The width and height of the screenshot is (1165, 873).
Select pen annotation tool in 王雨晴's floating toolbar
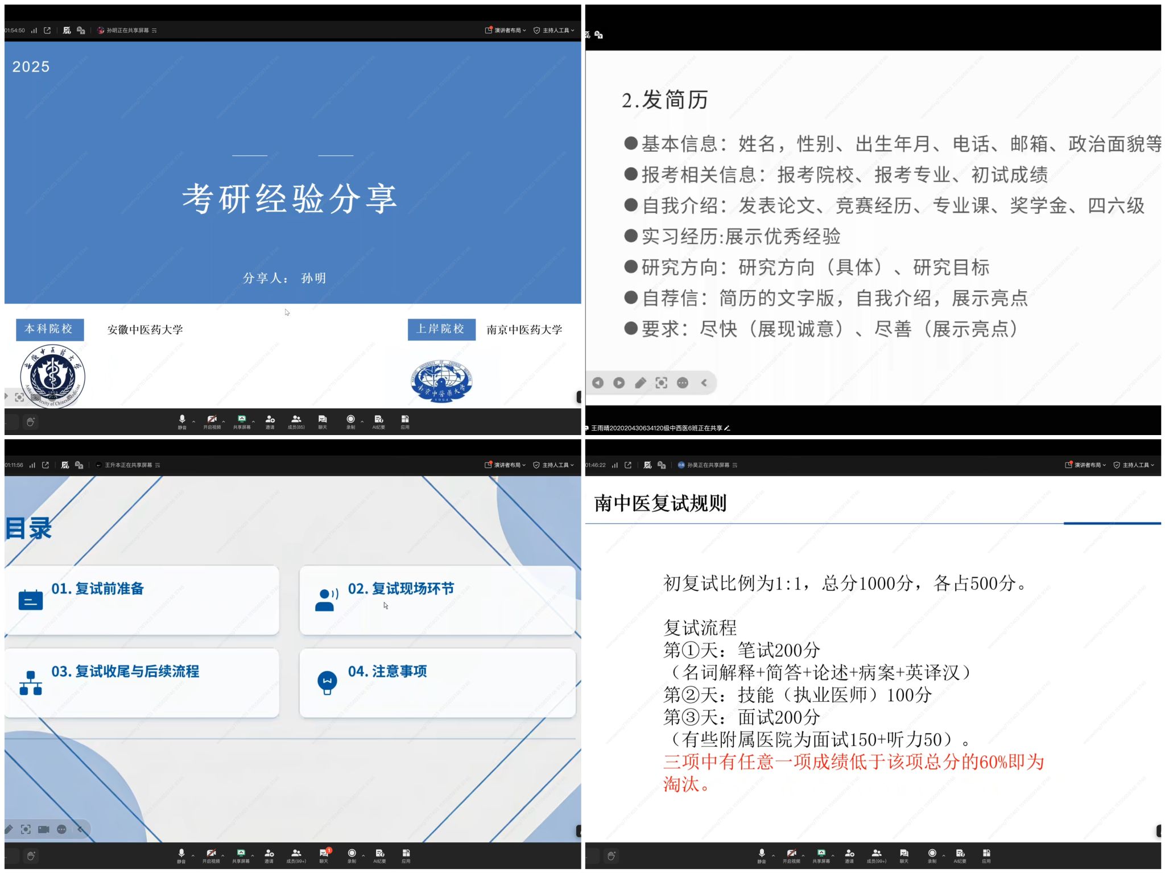pyautogui.click(x=641, y=383)
